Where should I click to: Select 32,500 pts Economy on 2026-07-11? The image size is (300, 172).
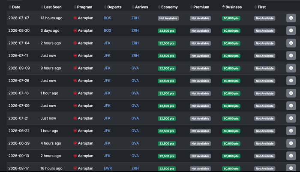click(x=167, y=56)
